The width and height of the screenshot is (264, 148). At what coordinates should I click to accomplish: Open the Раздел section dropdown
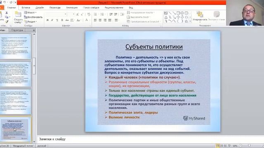[31, 22]
